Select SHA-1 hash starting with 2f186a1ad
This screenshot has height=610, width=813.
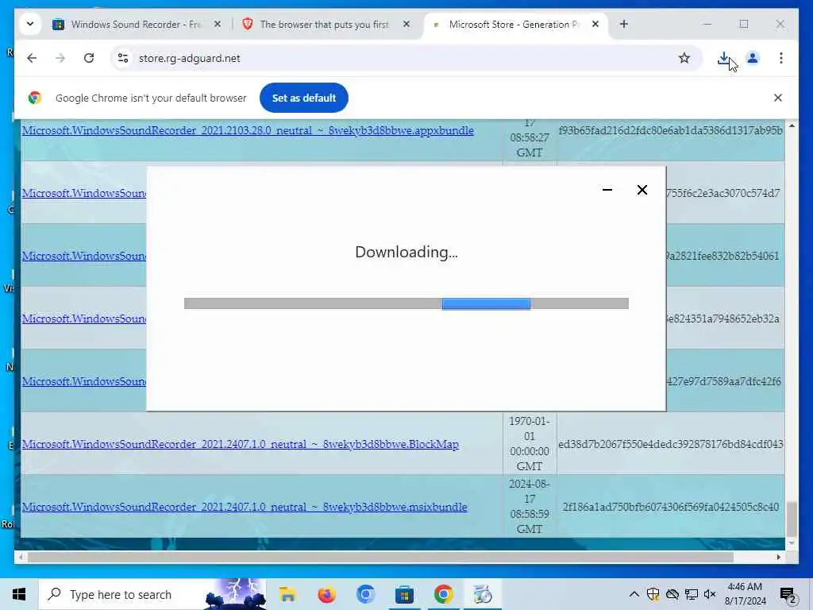[x=671, y=507]
